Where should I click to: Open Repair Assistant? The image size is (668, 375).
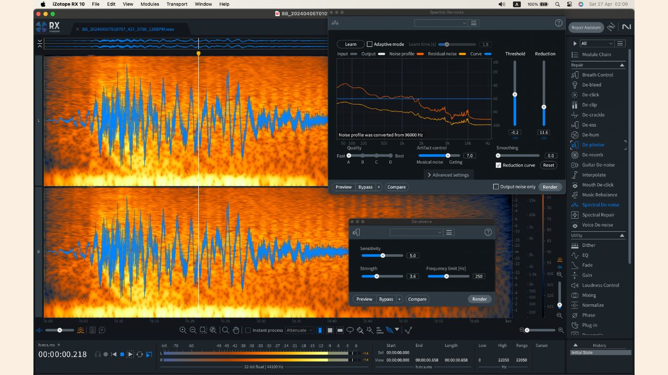(586, 28)
